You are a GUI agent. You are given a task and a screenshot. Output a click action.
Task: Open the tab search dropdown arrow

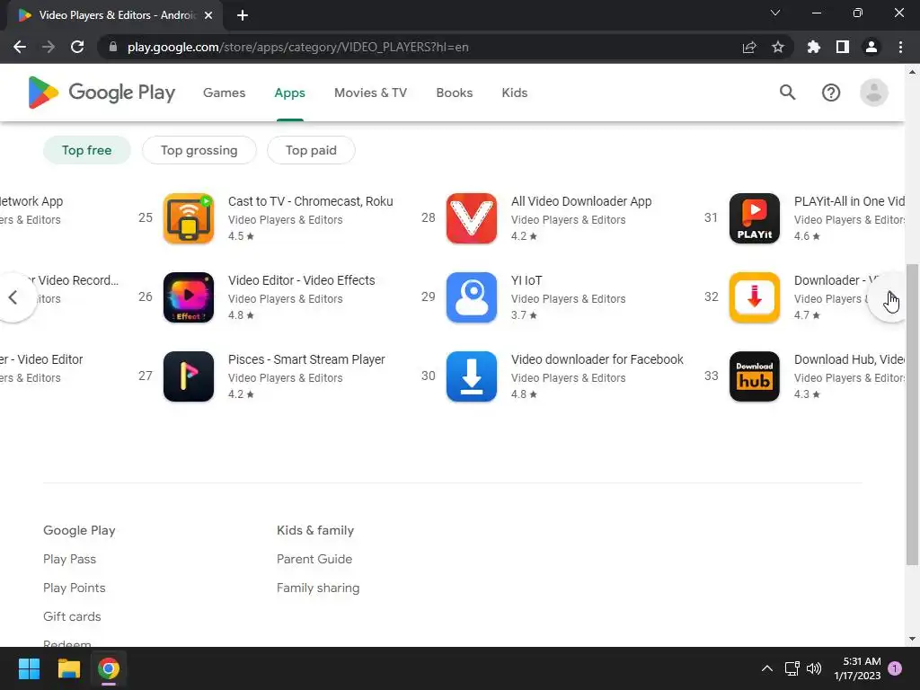coord(775,13)
